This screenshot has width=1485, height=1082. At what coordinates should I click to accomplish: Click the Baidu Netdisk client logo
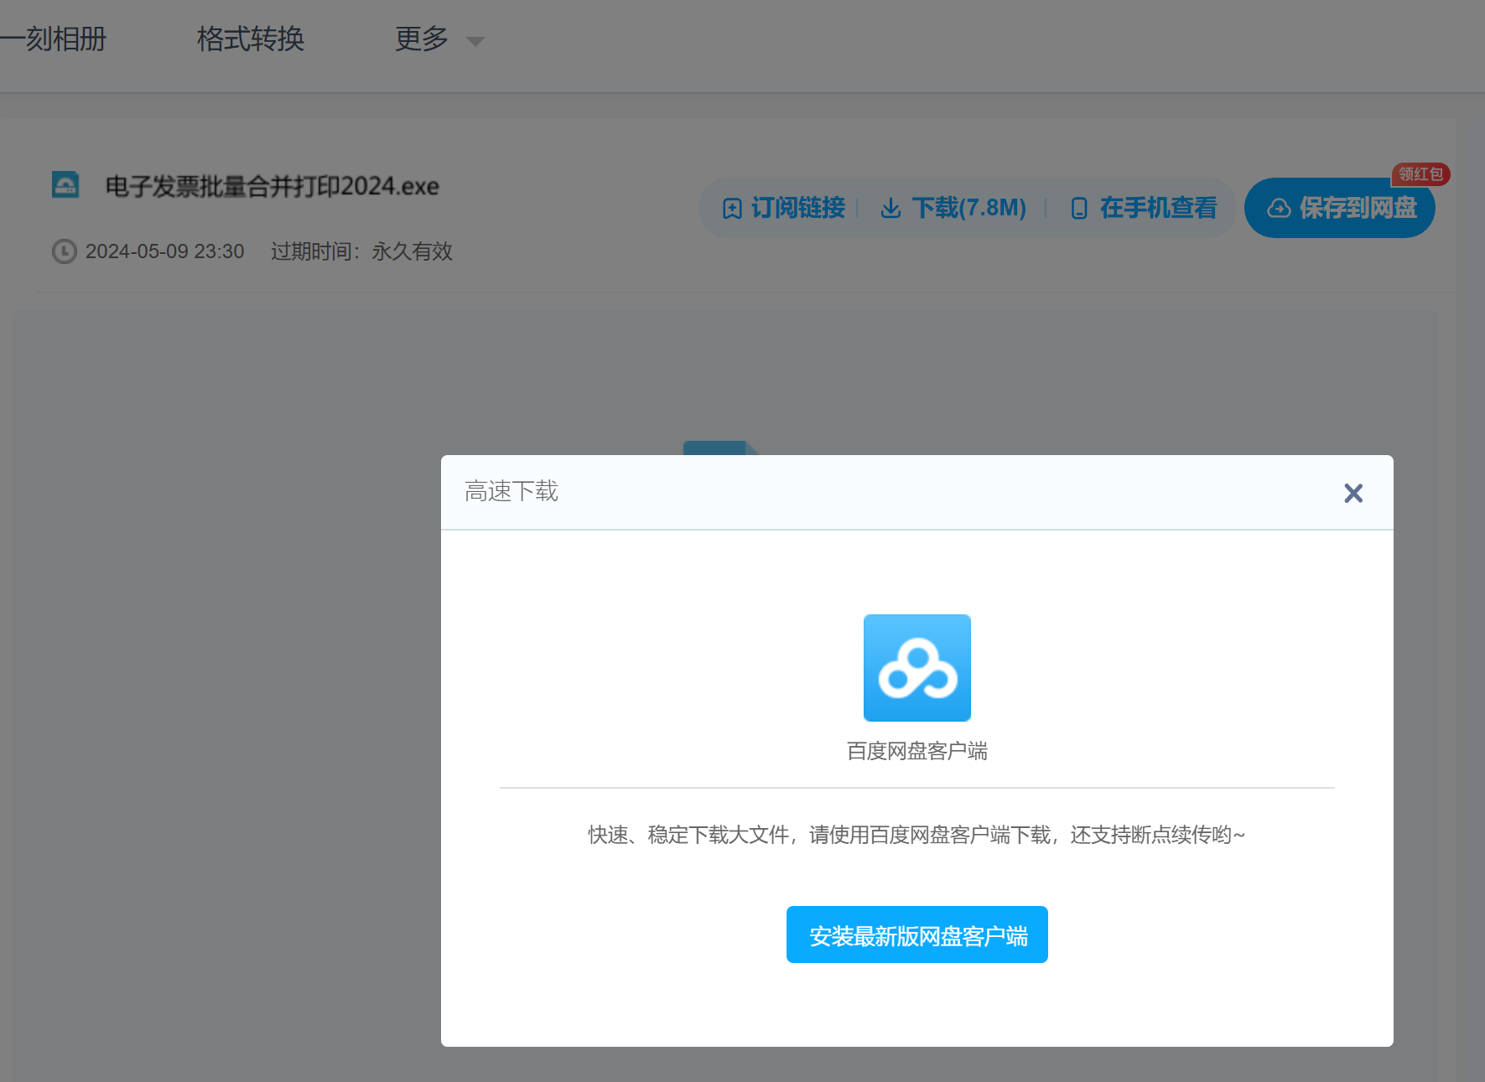pos(916,668)
